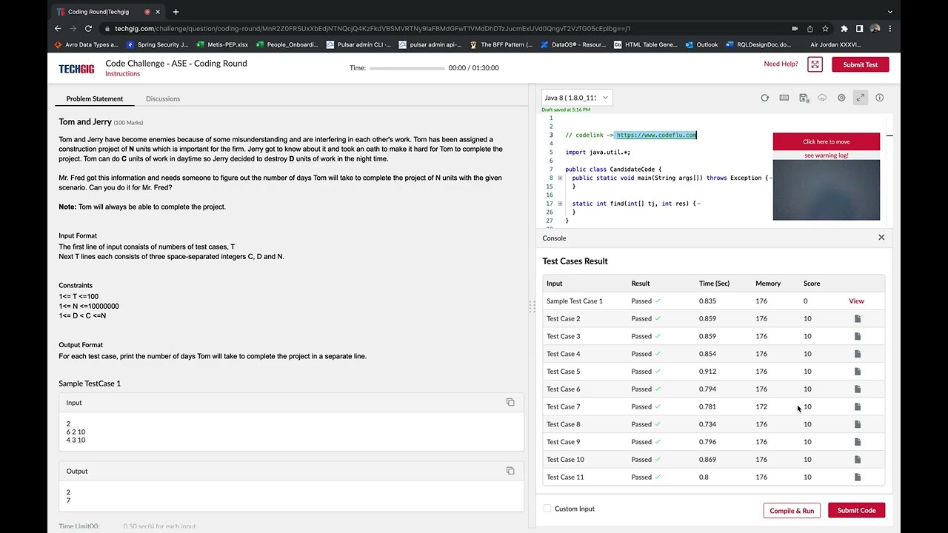Copy the sample input to clipboard
Viewport: 948px width, 533px height.
510,402
